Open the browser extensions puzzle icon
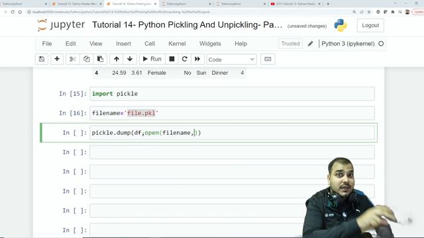This screenshot has height=238, width=424. click(x=393, y=12)
